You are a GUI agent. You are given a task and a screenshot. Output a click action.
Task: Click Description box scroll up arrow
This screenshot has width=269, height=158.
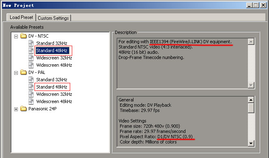pos(251,42)
